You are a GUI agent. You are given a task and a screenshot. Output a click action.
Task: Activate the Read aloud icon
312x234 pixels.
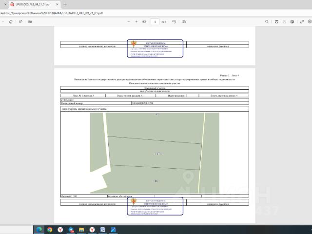[20, 21]
